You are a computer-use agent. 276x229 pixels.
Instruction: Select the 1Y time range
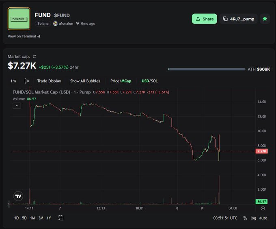point(49,218)
